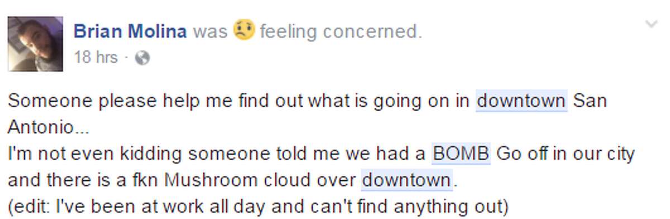Click the word 'San' ending first line
Viewport: 670px width, 219px height.
click(x=590, y=101)
